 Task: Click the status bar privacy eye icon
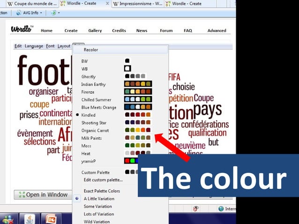195,209
